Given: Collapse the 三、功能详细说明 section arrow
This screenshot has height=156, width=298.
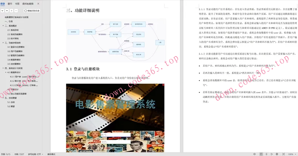Looking at the screenshot, I should coord(3,43).
